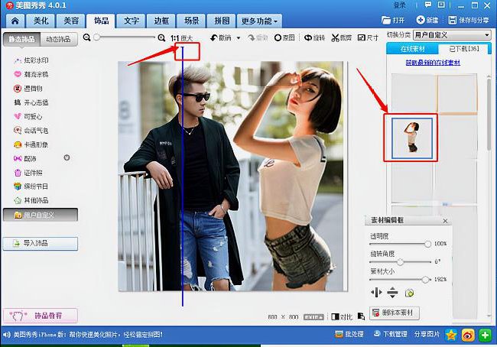This screenshot has height=347, width=497.
Task: Click the 新建 (New) plus icon
Action: 421,20
